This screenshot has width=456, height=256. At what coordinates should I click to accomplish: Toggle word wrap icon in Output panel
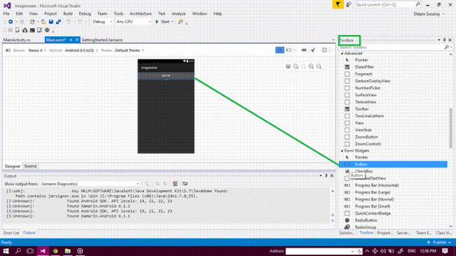tap(185, 184)
